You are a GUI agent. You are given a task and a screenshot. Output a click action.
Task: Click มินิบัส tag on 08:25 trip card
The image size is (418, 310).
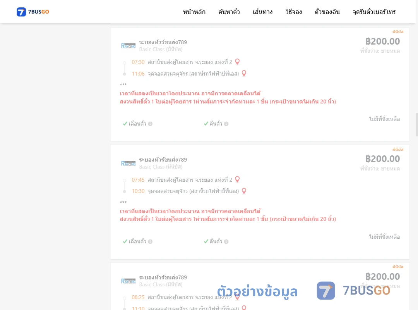tap(398, 267)
